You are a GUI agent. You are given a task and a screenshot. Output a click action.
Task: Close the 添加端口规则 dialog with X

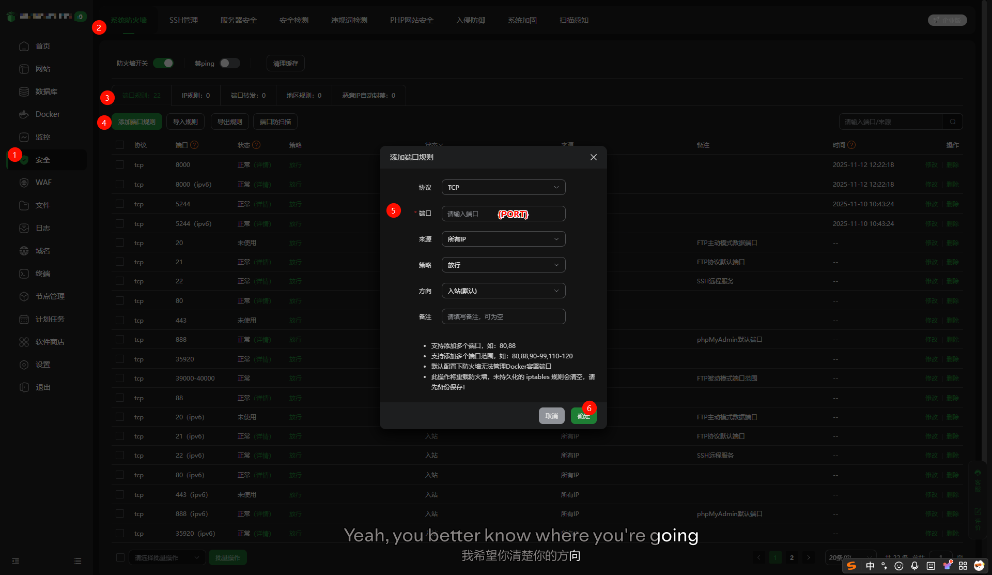(x=593, y=157)
